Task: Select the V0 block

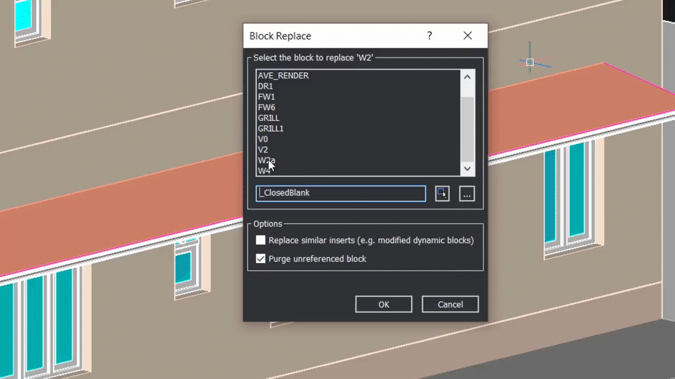Action: [263, 138]
